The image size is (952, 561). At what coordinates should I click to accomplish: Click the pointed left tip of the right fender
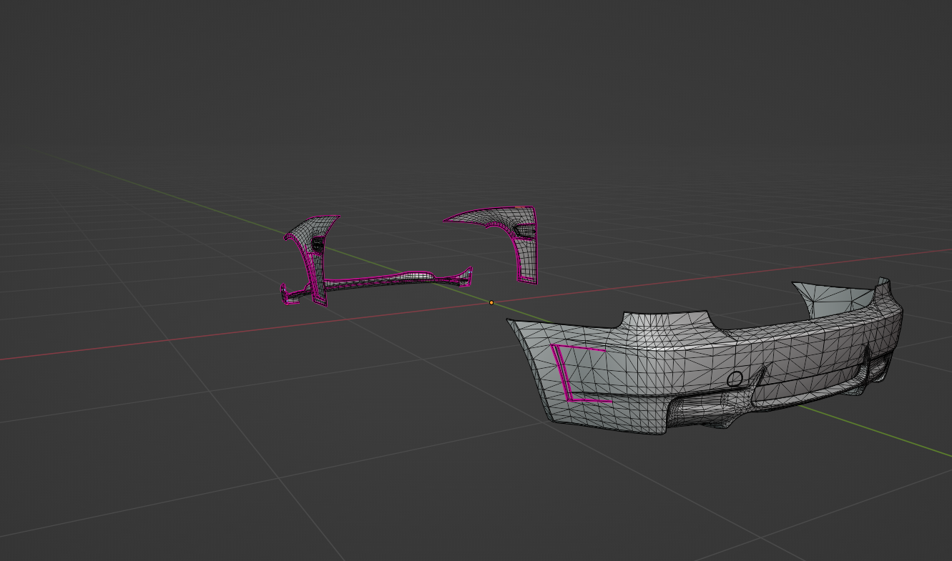(x=446, y=220)
